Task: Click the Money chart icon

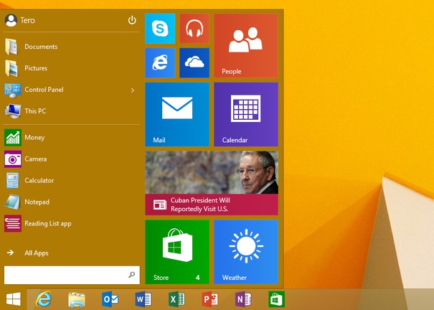Action: (13, 138)
